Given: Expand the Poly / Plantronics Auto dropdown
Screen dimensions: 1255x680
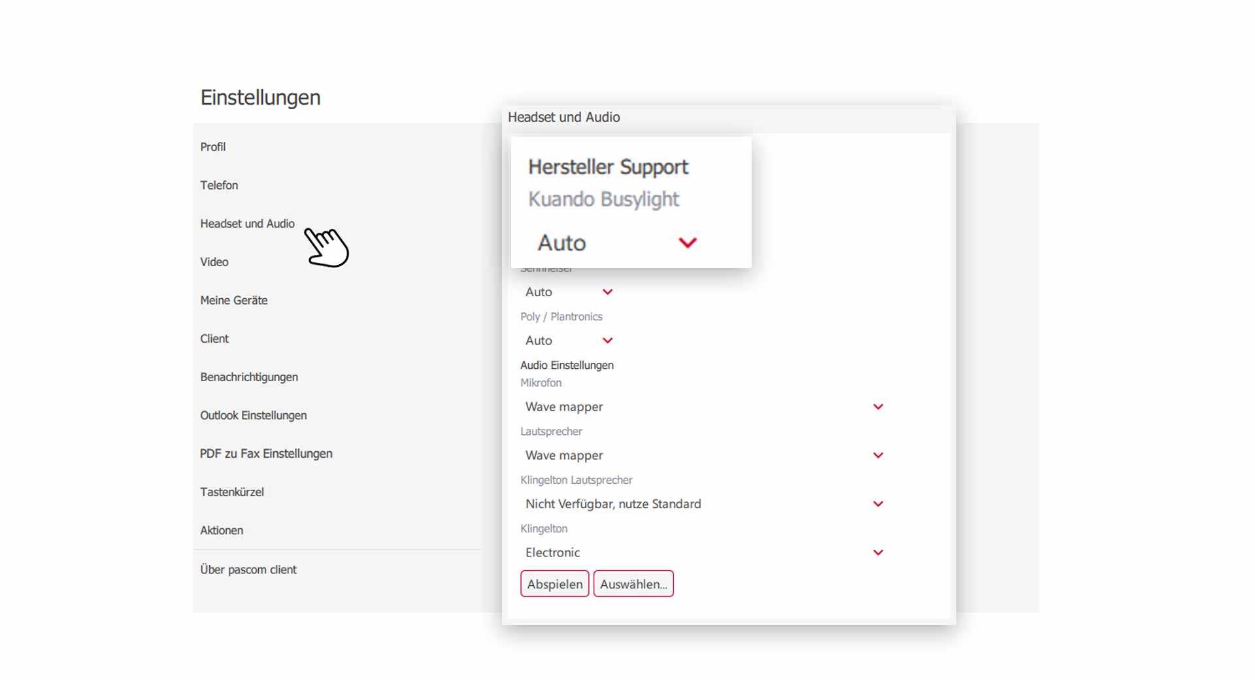Looking at the screenshot, I should pos(569,340).
